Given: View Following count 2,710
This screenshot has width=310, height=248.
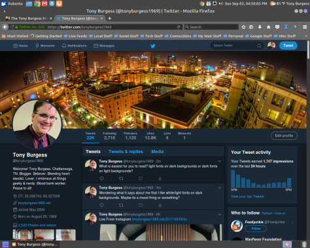Looking at the screenshot, I should click(109, 136).
